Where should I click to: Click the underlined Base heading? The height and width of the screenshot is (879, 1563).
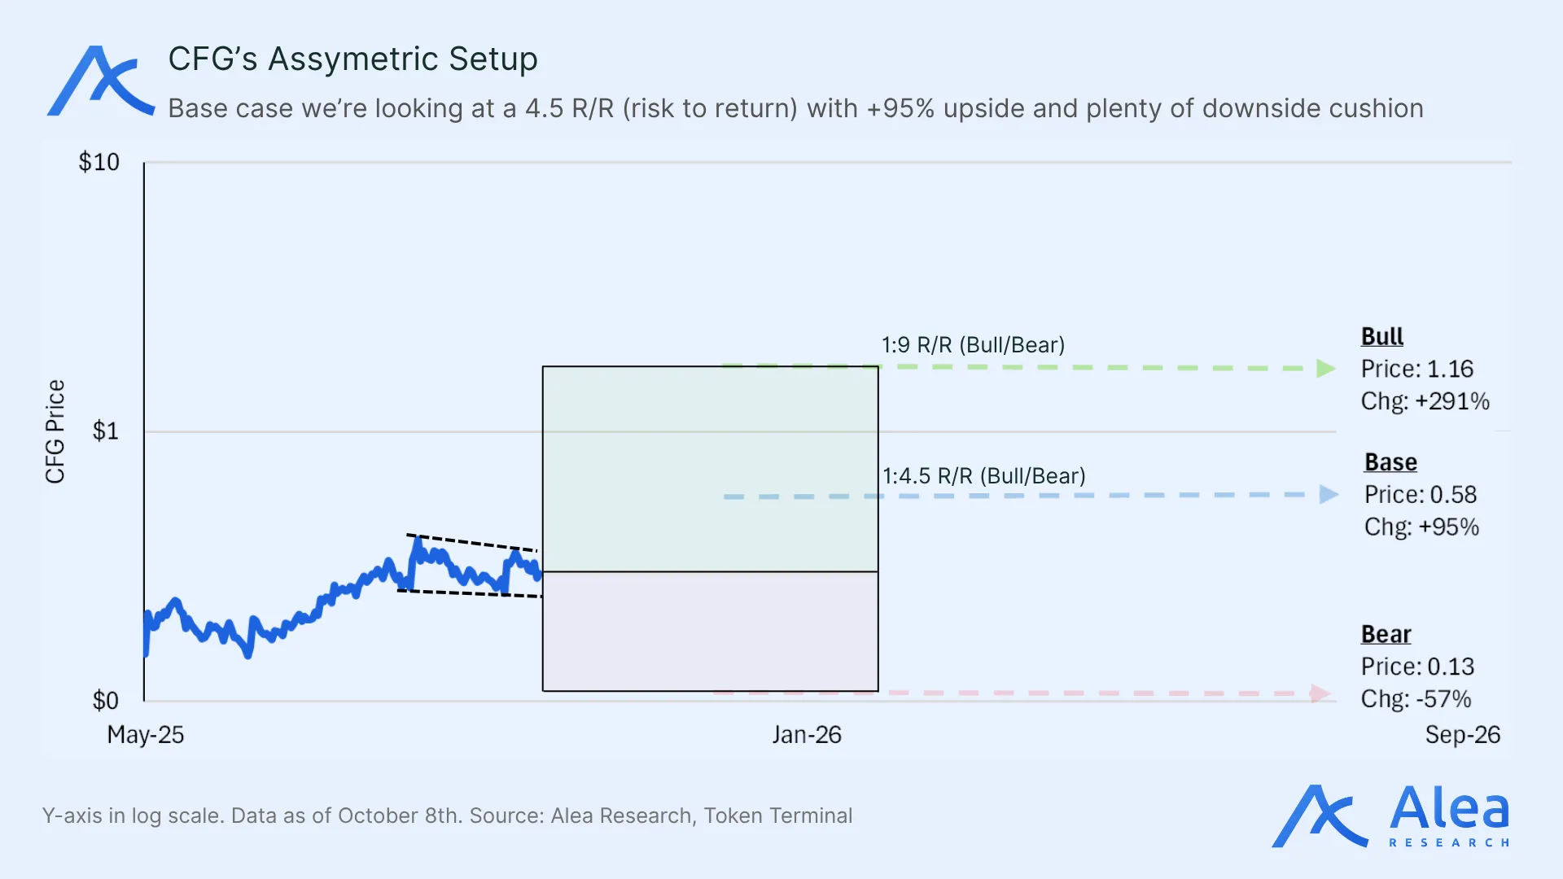pyautogui.click(x=1390, y=462)
